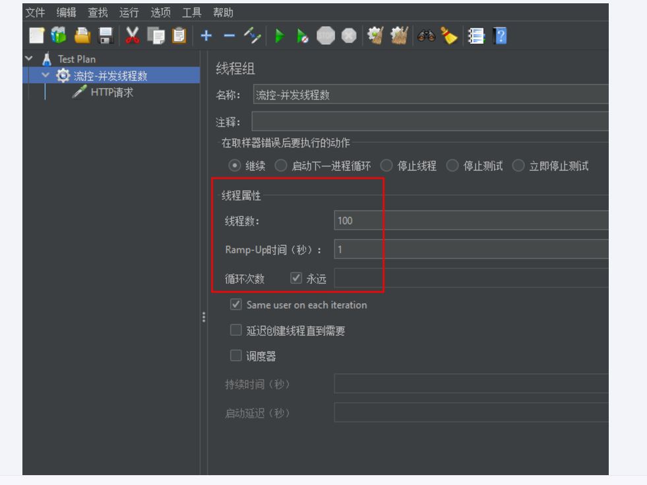
Task: Clear results with gear broom icon
Action: (x=375, y=36)
